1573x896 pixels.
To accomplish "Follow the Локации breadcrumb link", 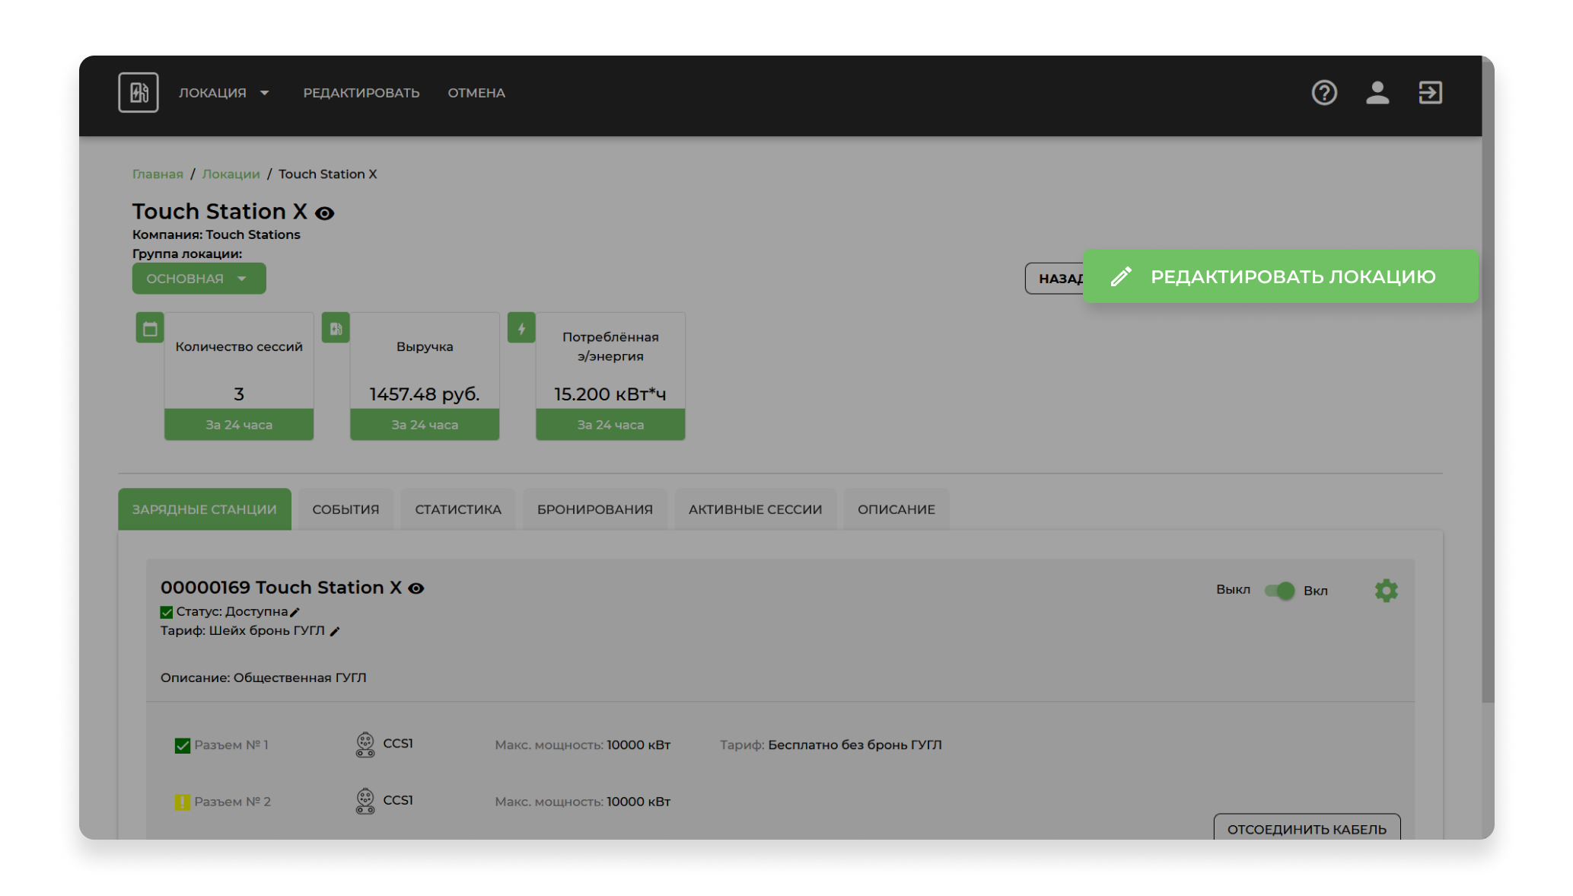I will [231, 174].
